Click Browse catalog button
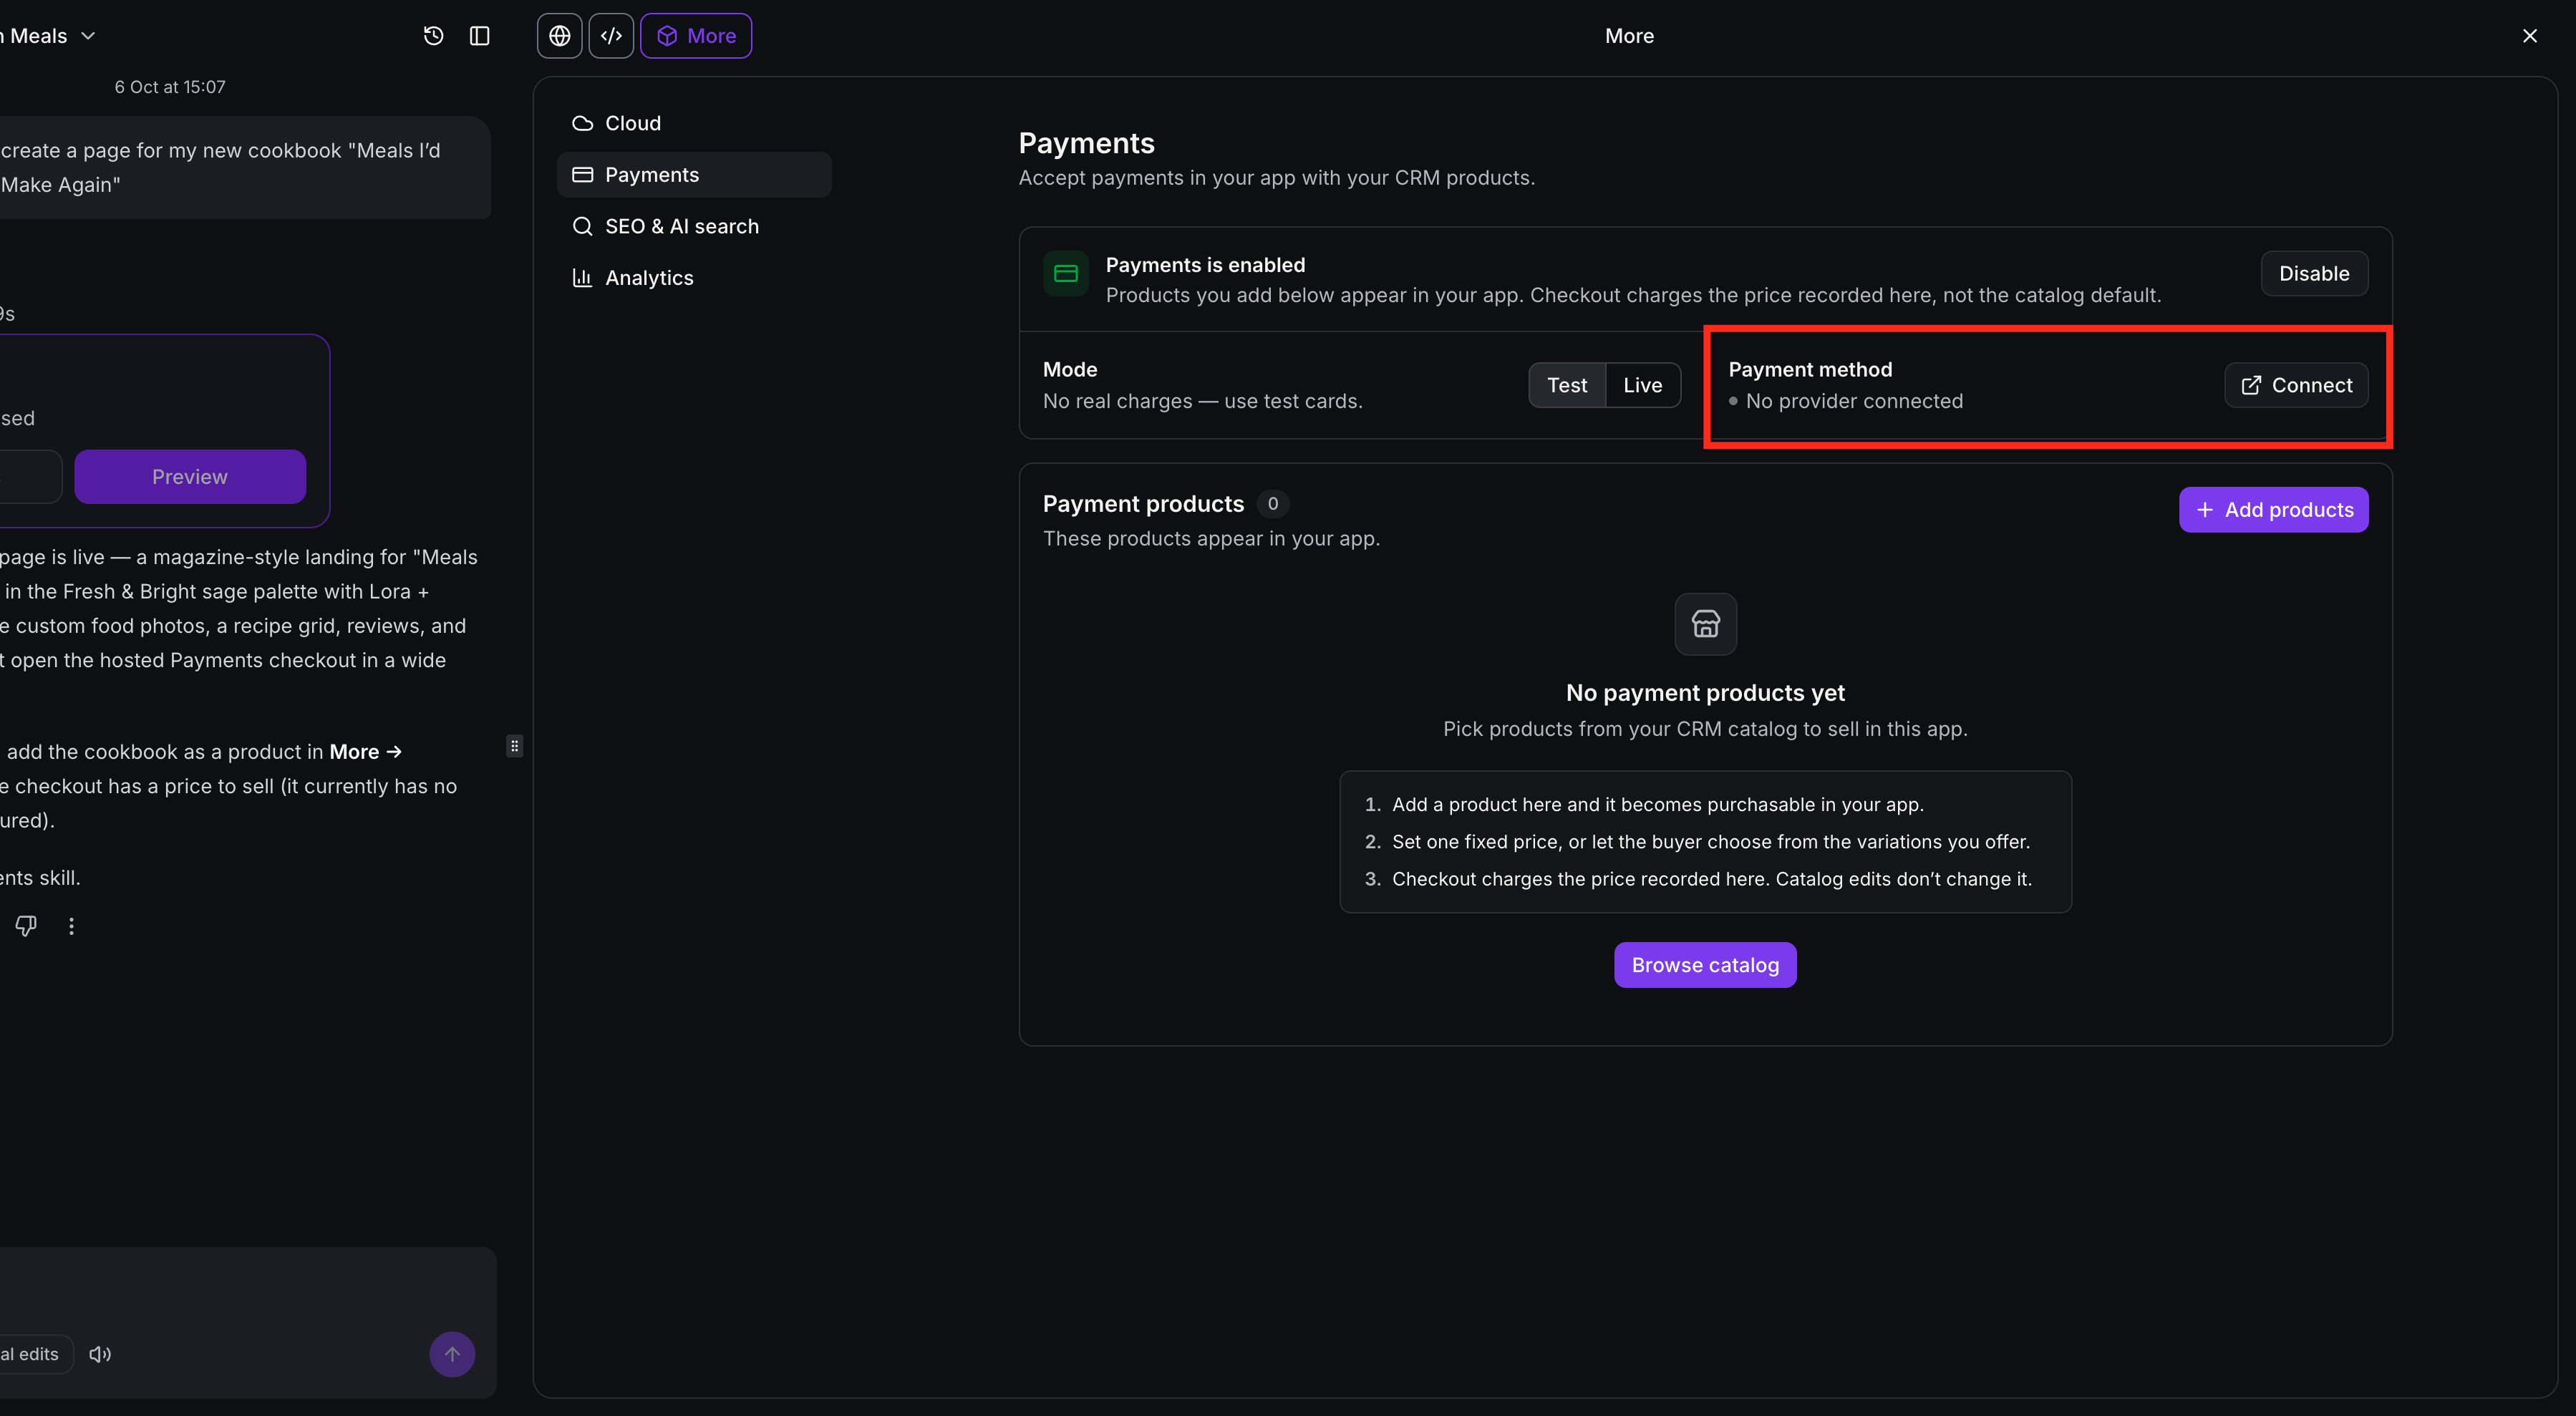This screenshot has height=1416, width=2576. tap(1705, 965)
